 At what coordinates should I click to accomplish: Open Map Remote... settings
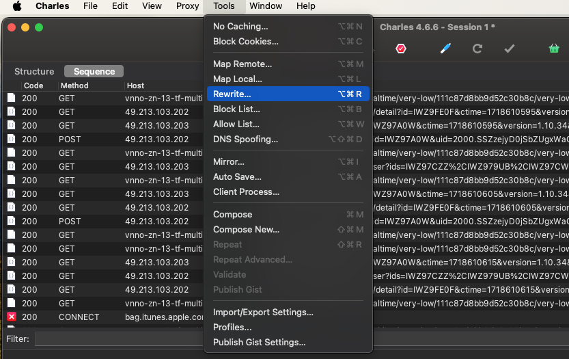pyautogui.click(x=242, y=64)
